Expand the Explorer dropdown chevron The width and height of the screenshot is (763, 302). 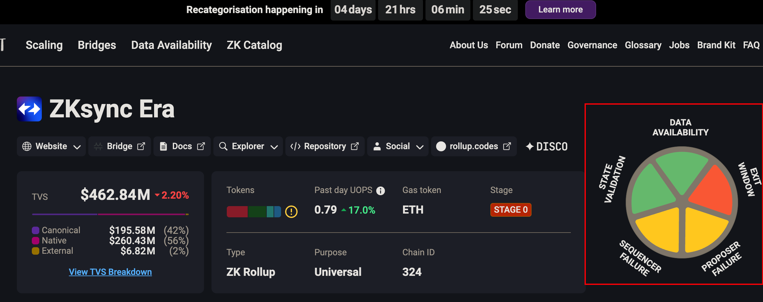(274, 147)
